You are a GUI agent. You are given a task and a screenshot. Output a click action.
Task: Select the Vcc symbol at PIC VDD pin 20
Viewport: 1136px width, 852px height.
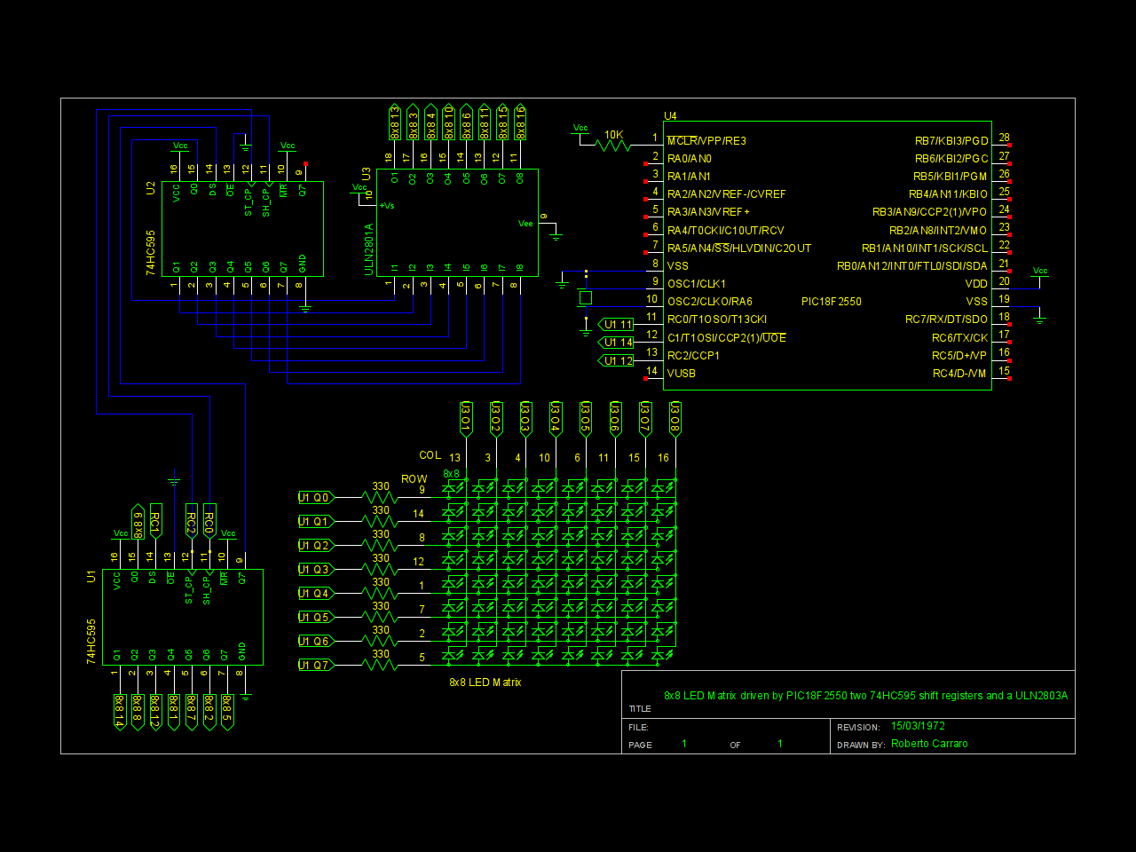click(x=1040, y=272)
